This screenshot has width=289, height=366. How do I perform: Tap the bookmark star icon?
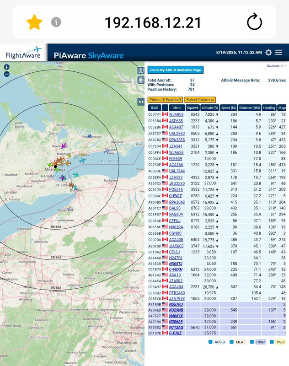tap(34, 22)
